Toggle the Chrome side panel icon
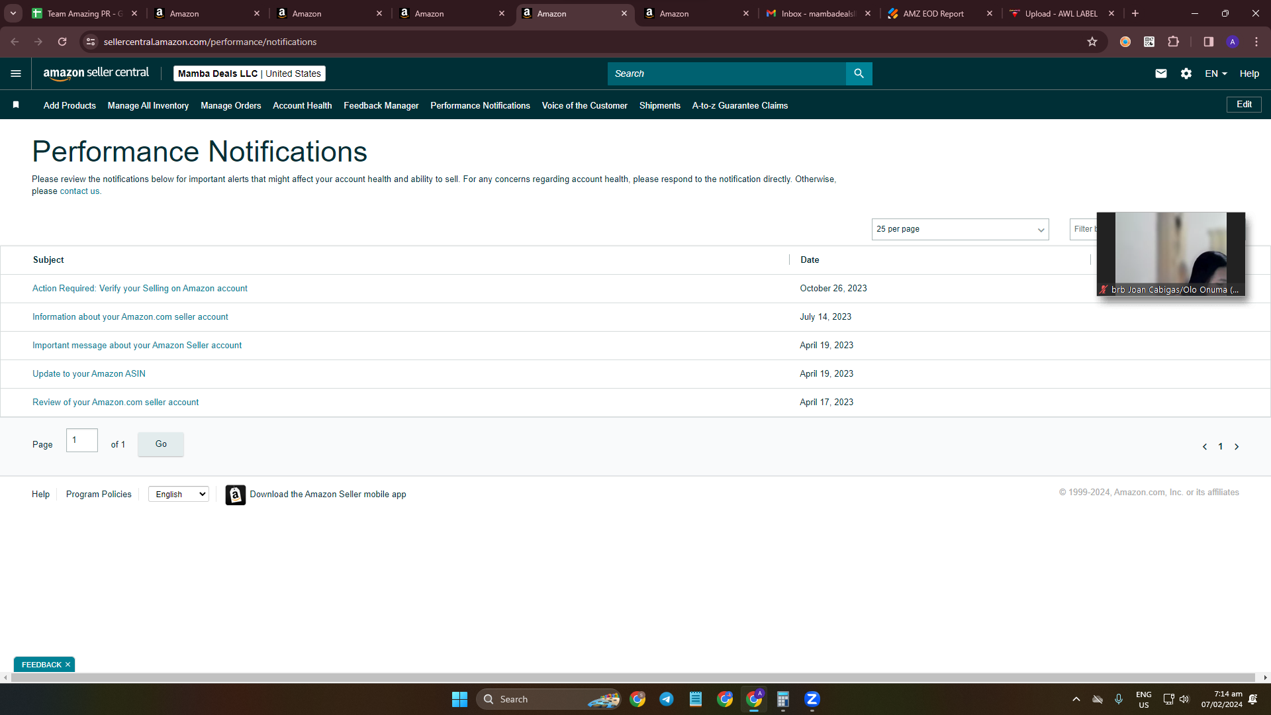 pyautogui.click(x=1208, y=42)
